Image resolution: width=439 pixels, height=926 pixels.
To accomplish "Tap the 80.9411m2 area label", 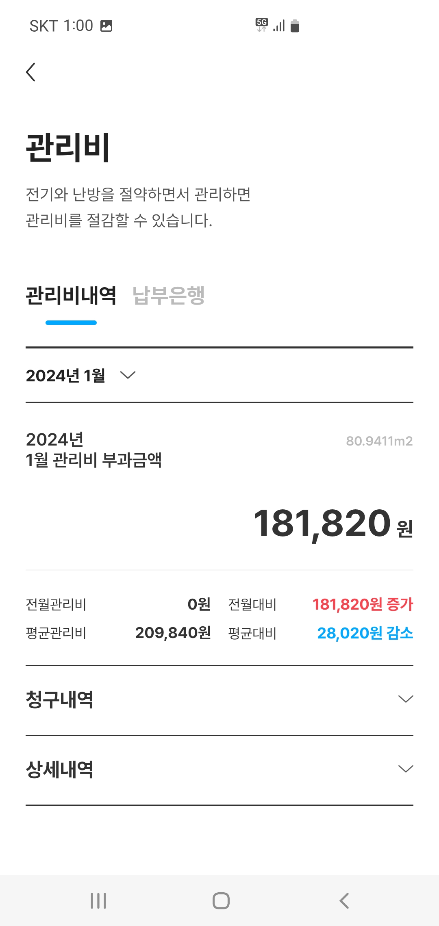I will [379, 441].
